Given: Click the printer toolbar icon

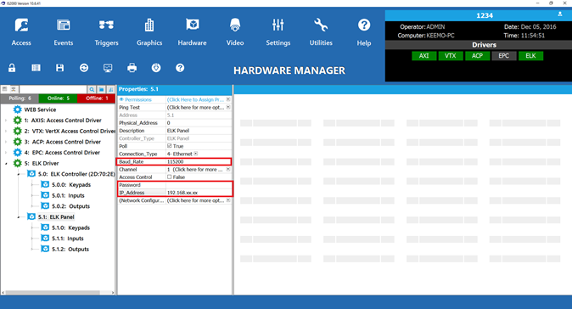Looking at the screenshot, I should click(132, 68).
